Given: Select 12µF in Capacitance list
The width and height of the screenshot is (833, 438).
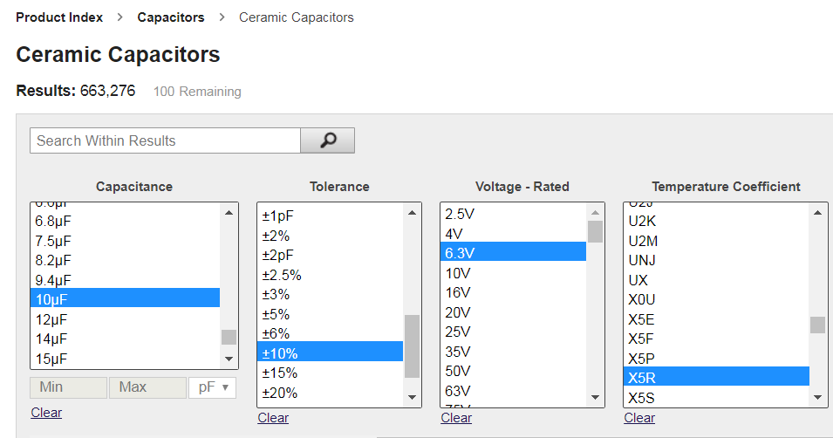Looking at the screenshot, I should coord(51,319).
